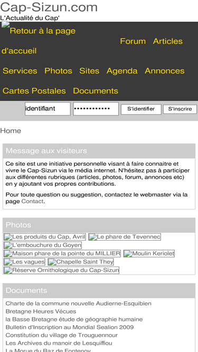Click the Home breadcrumb link
The width and height of the screenshot is (198, 352).
tap(11, 131)
